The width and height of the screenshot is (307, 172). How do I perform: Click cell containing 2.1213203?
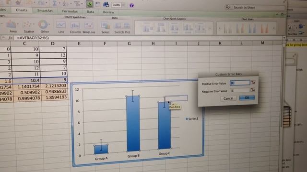click(x=53, y=86)
